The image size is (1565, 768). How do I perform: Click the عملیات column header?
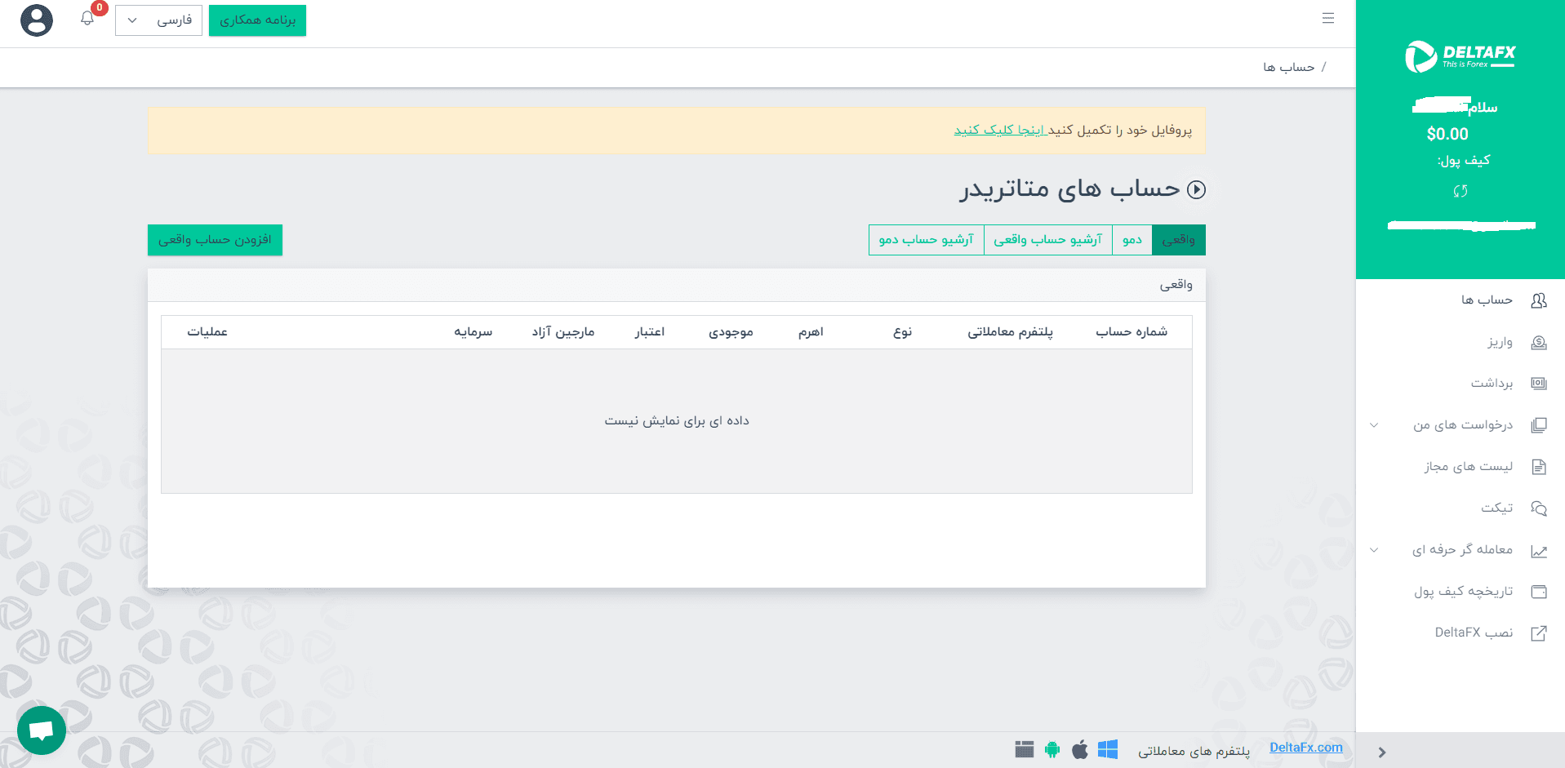[x=207, y=332]
